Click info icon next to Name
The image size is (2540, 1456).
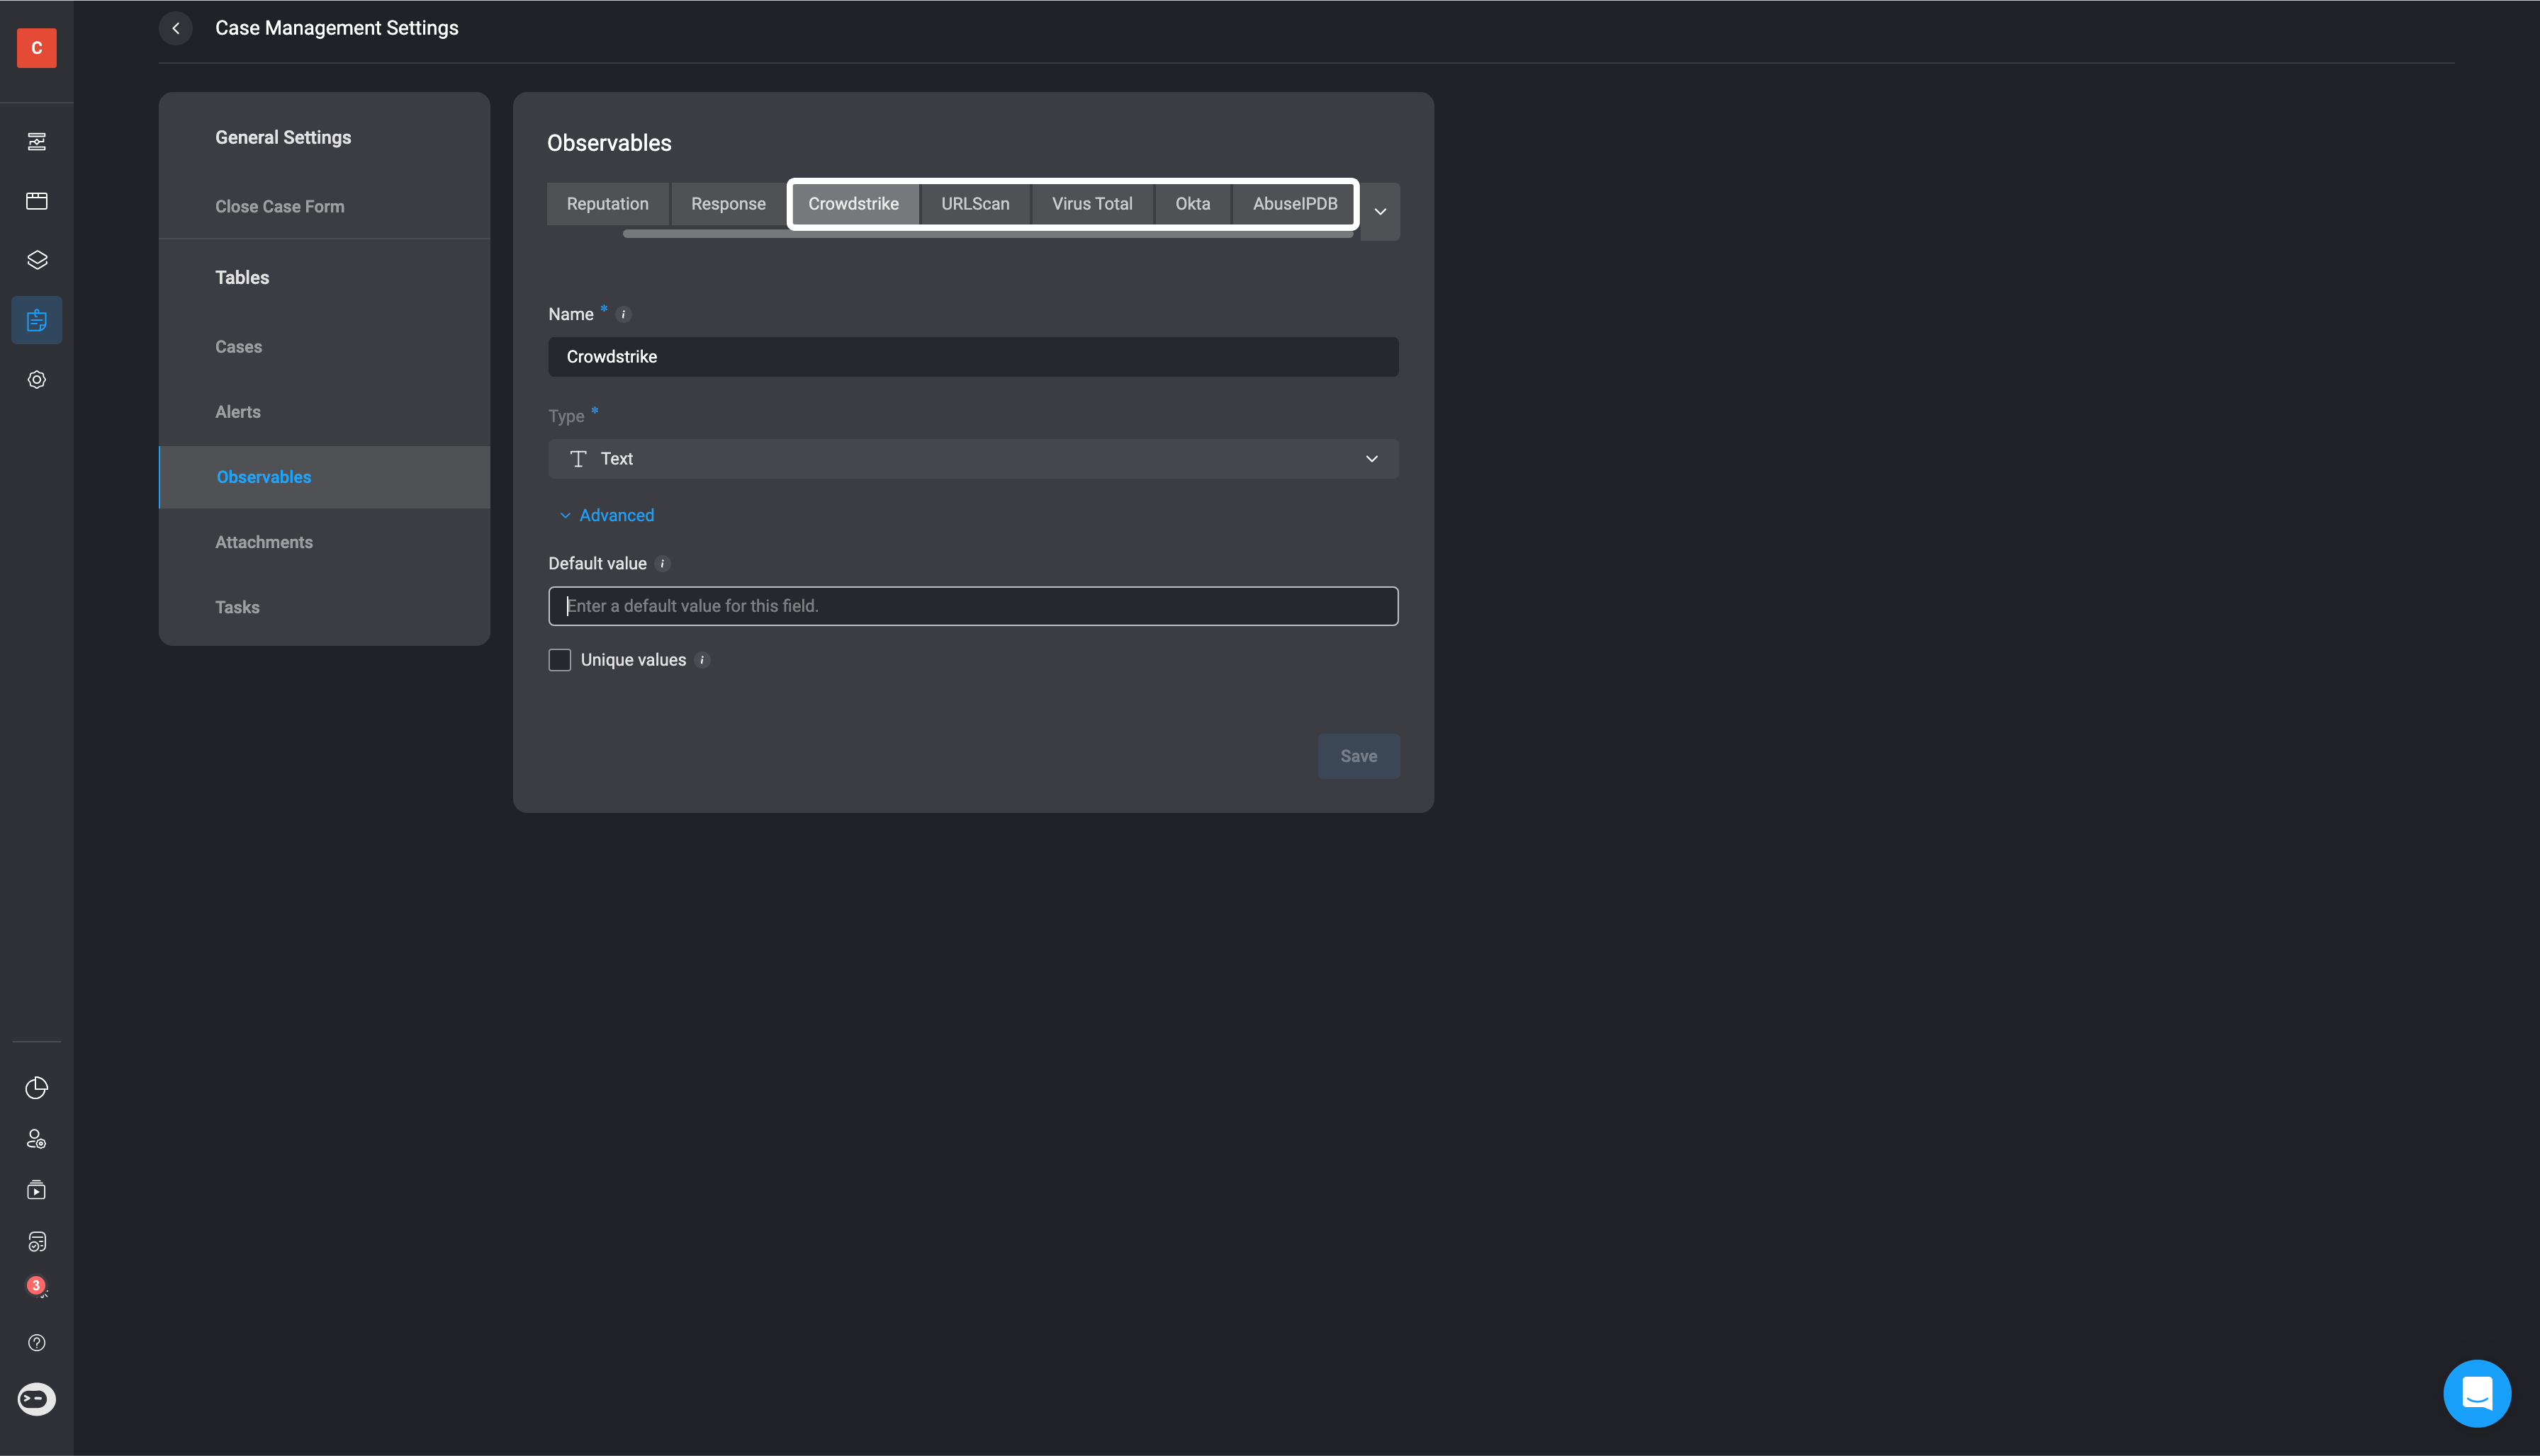click(624, 315)
